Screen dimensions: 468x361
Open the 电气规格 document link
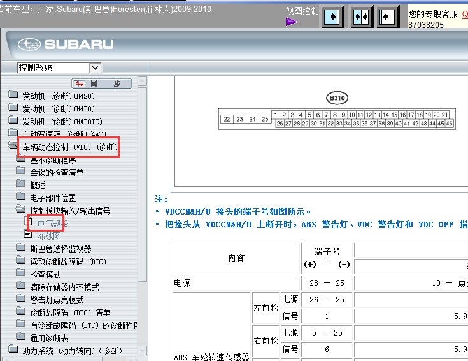click(53, 223)
